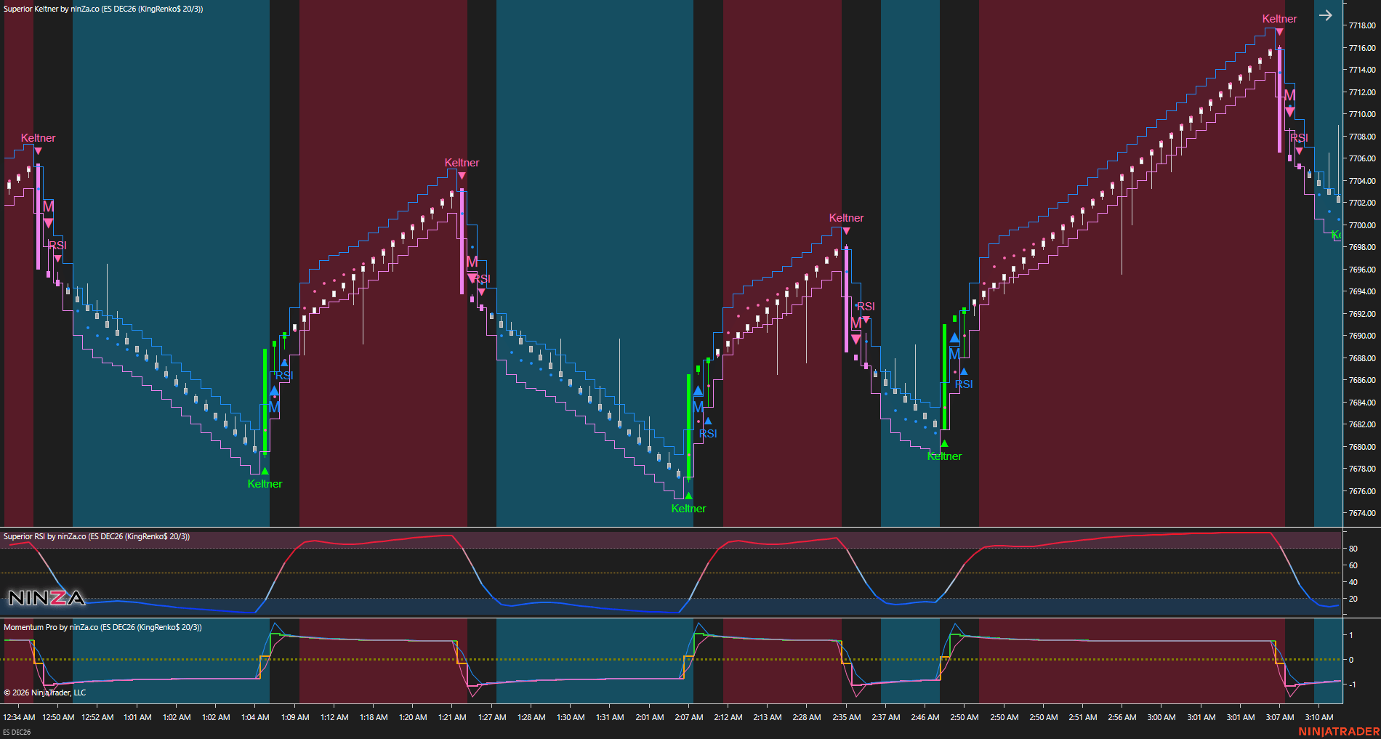Click the green up-triangle above the lowest Keltner label
The height and width of the screenshot is (739, 1381).
coord(688,496)
